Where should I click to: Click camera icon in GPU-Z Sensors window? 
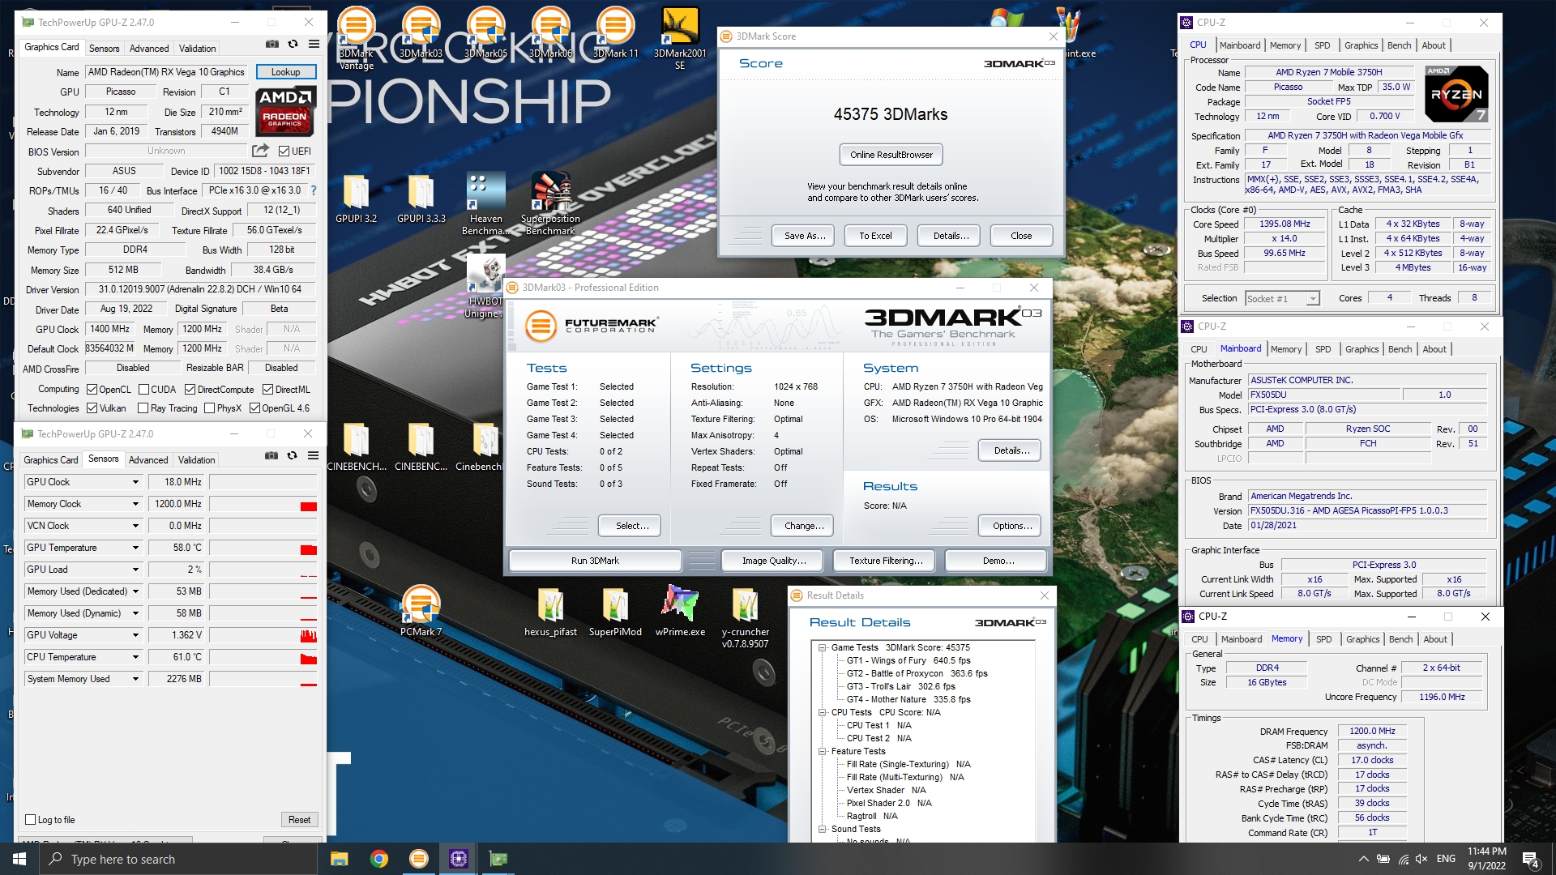[271, 456]
